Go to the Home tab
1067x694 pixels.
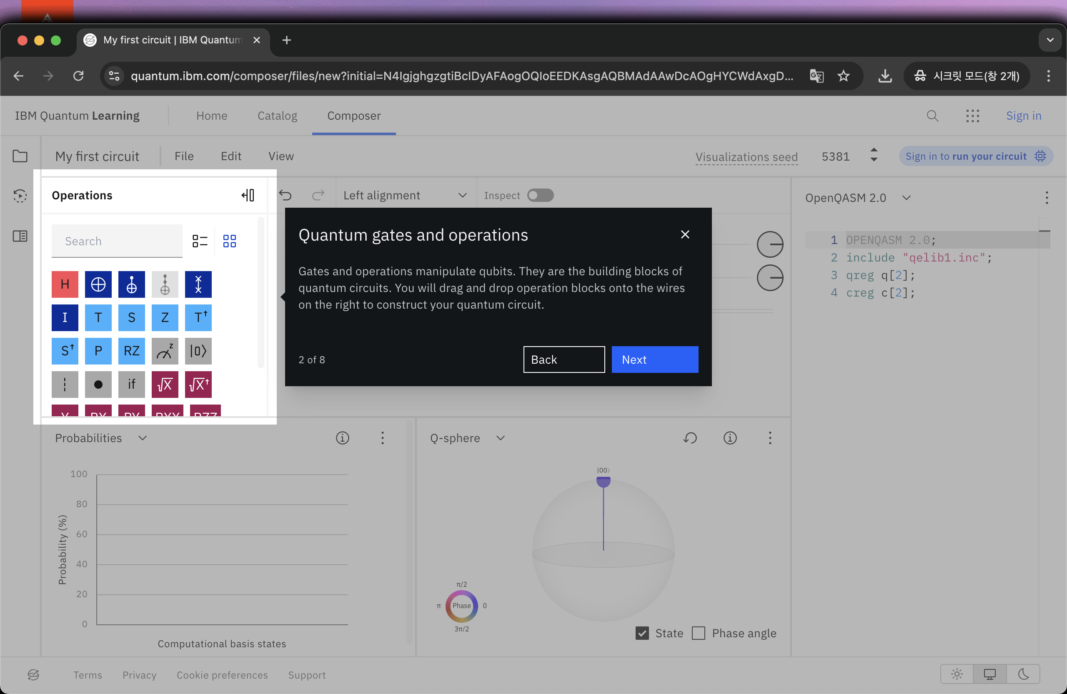(212, 116)
